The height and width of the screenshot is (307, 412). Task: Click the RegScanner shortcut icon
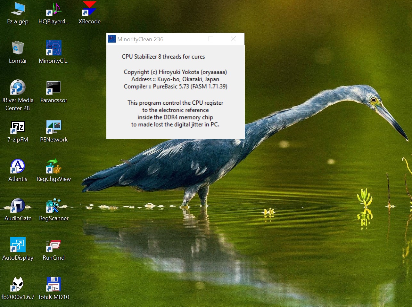(54, 206)
